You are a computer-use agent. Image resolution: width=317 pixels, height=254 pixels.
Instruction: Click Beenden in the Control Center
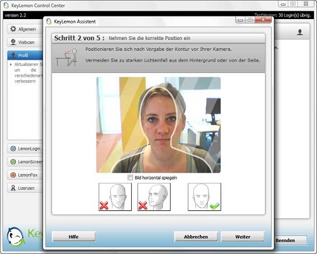290,240
